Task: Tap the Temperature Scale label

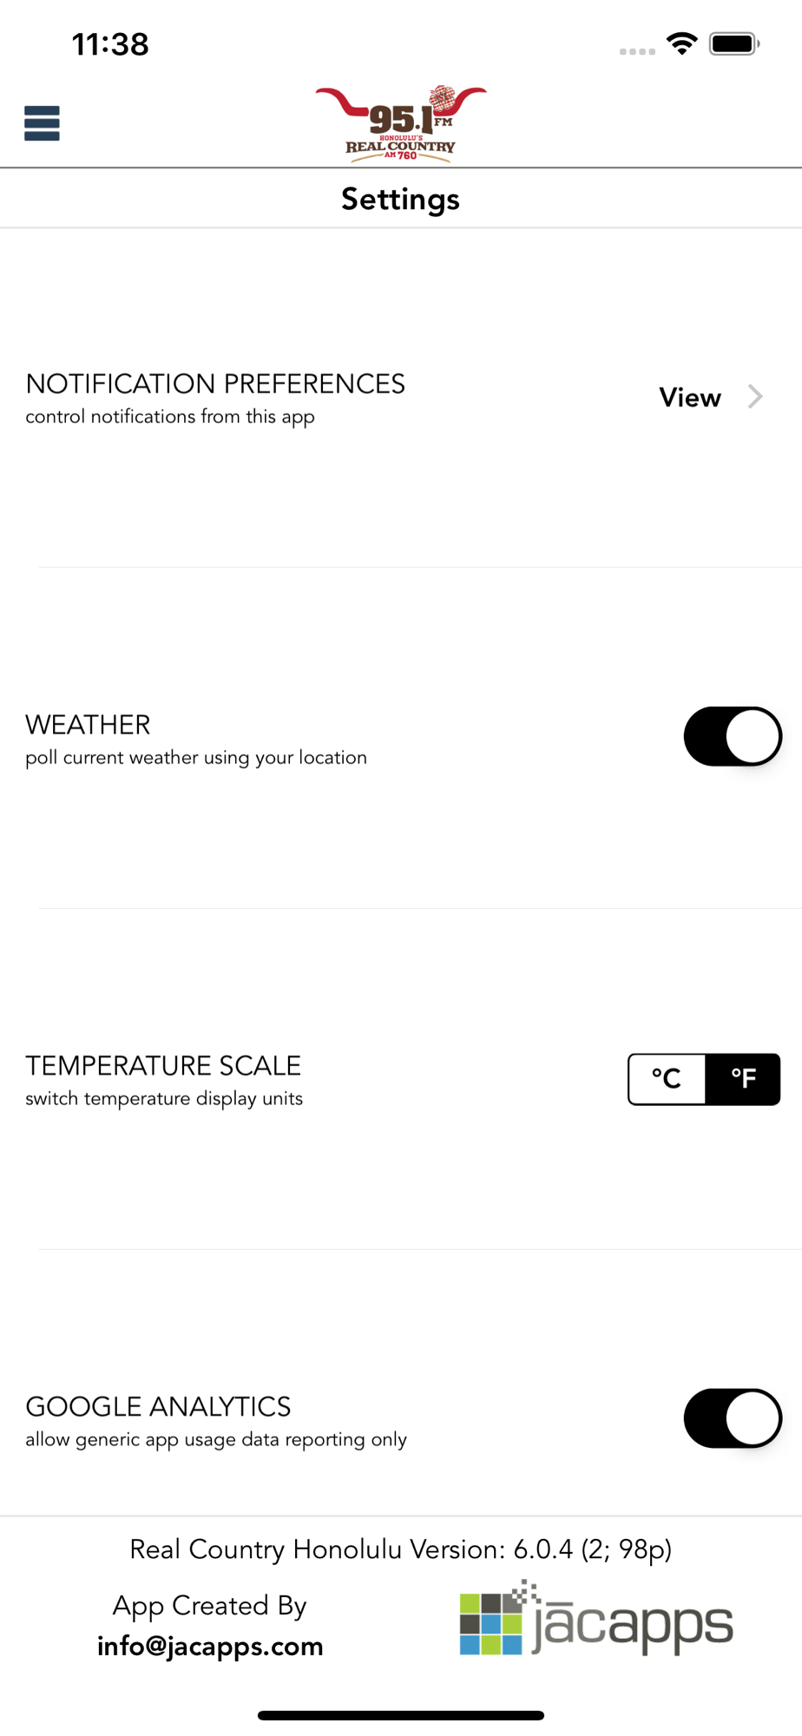Action: tap(163, 1066)
